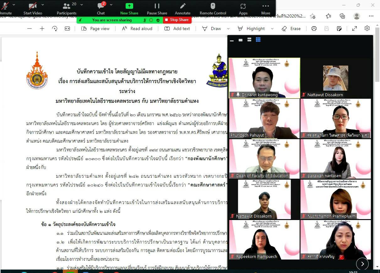Click the green New Share button
The height and width of the screenshot is (273, 380).
129,8
